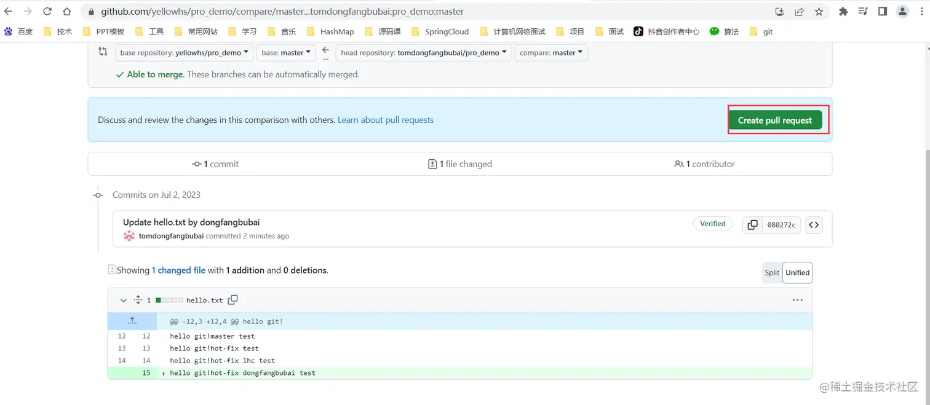Click added line 'hello git!hot-fix dongfangbubai test'
The image size is (930, 405).
pos(243,373)
